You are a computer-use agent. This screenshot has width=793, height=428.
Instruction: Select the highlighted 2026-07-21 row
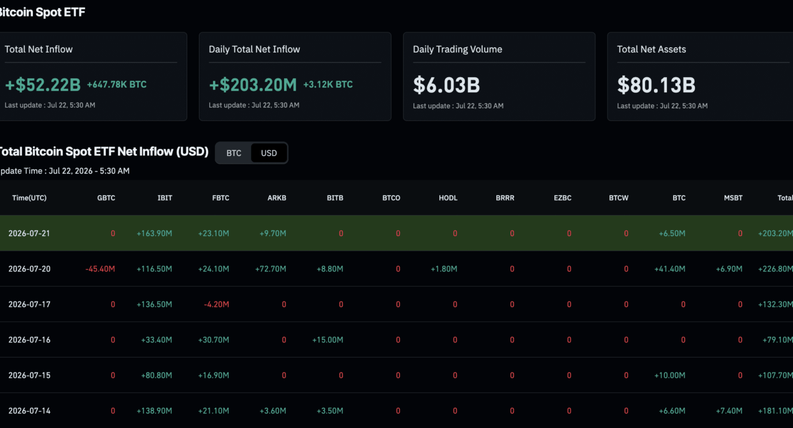pos(396,233)
